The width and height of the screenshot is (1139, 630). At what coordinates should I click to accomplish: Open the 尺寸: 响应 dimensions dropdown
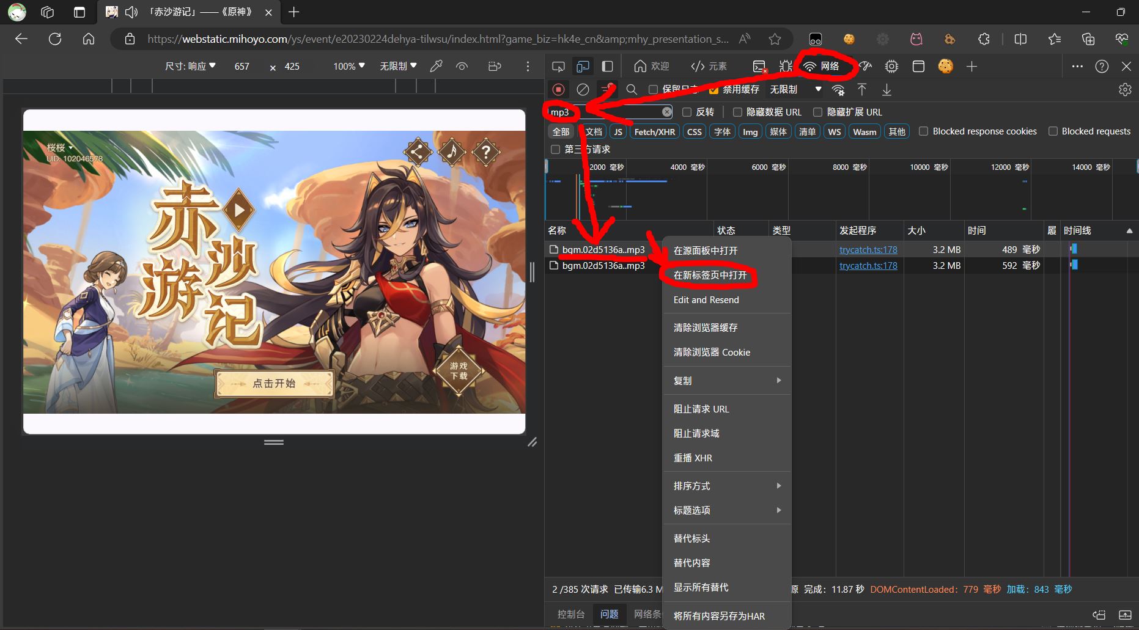coord(190,66)
